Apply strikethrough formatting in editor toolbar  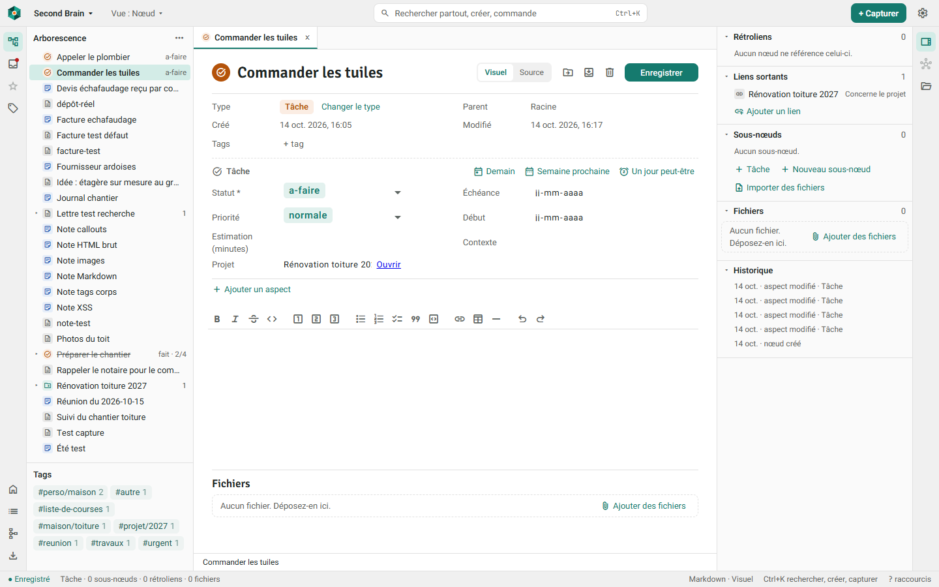254,319
